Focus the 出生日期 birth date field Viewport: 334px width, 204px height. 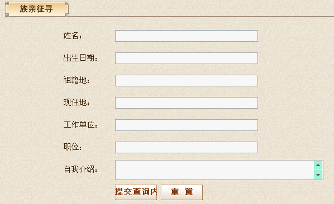(187, 58)
